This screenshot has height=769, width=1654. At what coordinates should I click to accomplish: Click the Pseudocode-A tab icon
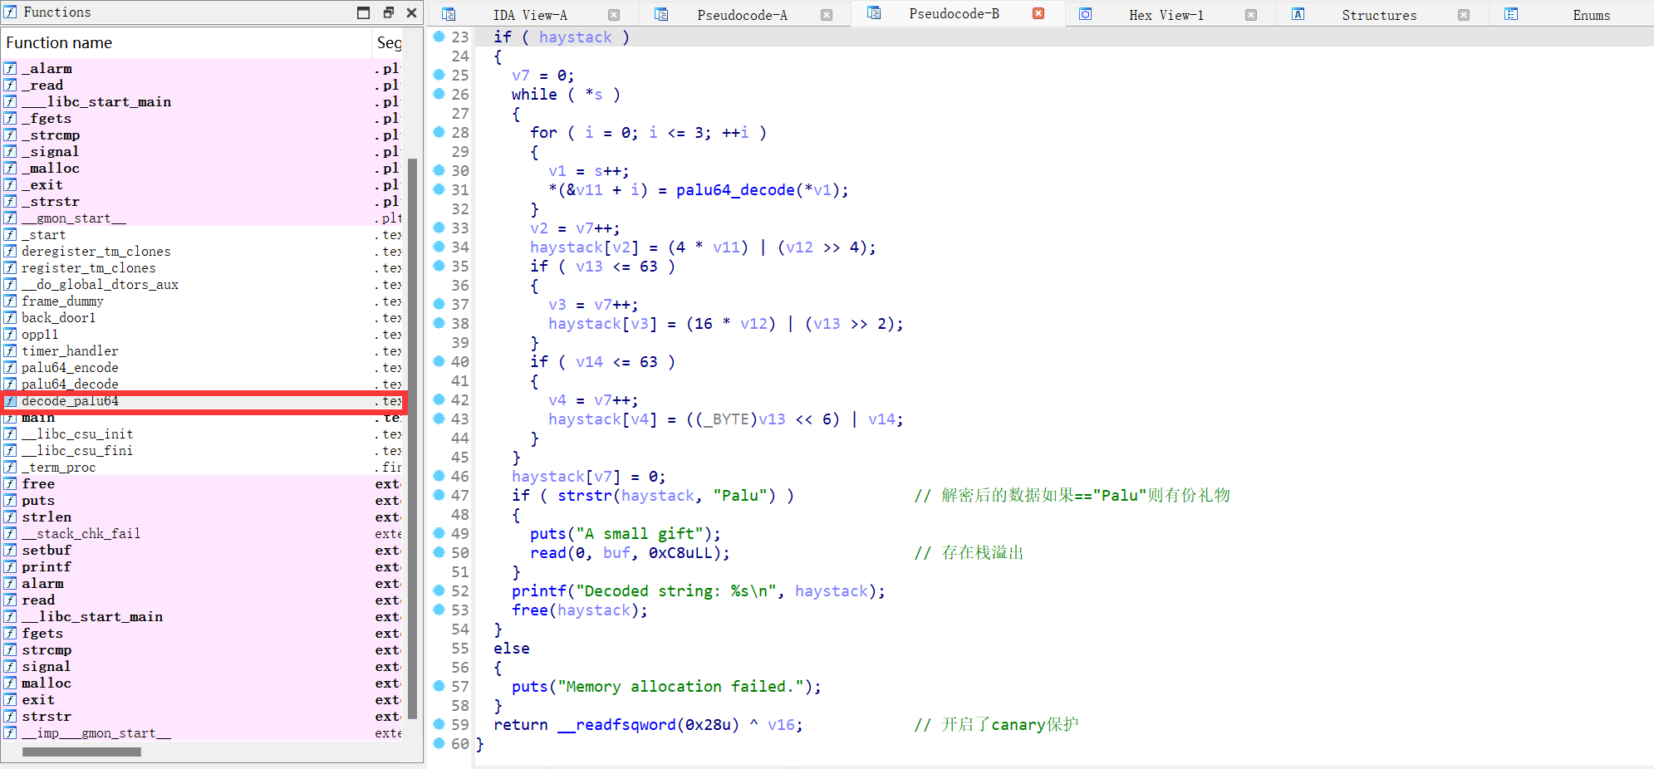[x=660, y=14]
